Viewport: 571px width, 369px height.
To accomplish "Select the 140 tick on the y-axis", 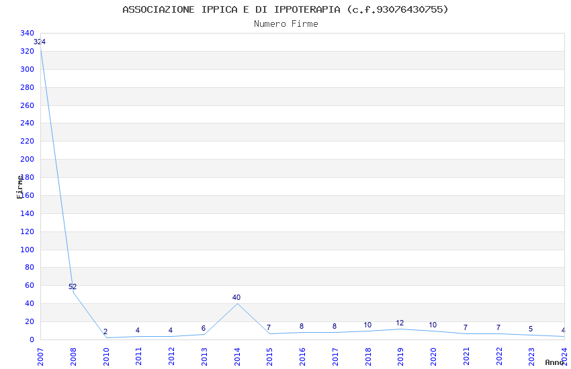I will (x=27, y=213).
